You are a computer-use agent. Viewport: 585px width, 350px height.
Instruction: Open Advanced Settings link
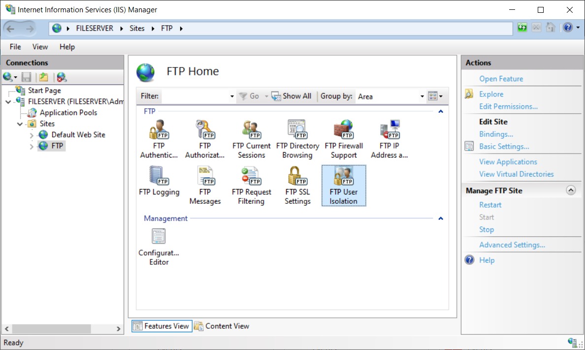[x=512, y=245]
